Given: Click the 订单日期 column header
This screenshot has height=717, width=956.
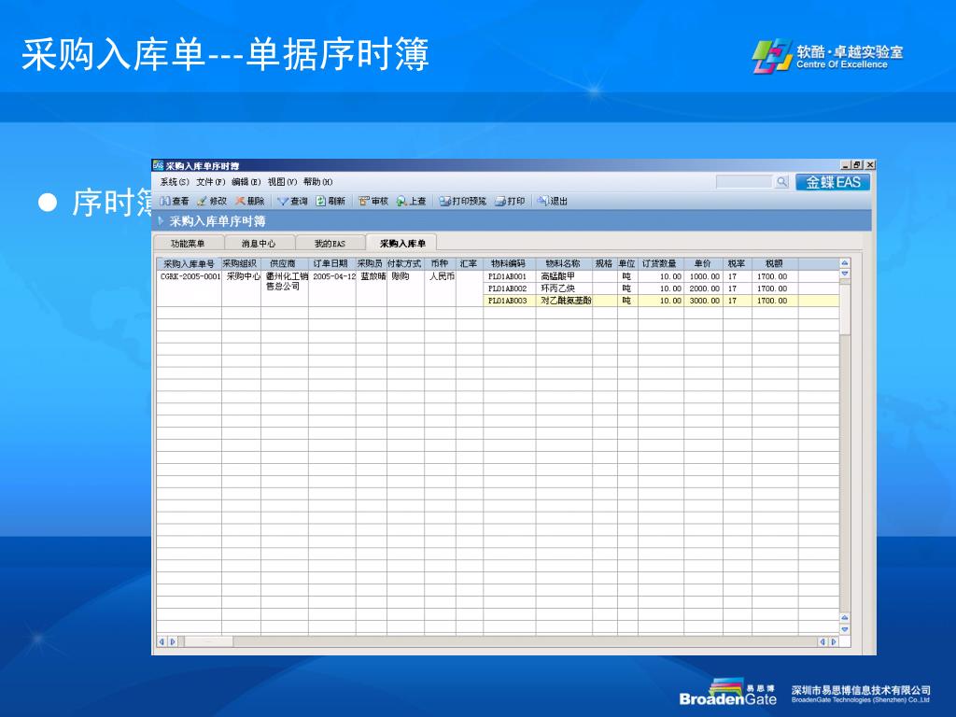Looking at the screenshot, I should coord(331,263).
